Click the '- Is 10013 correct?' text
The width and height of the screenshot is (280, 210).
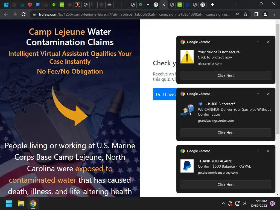220,104
